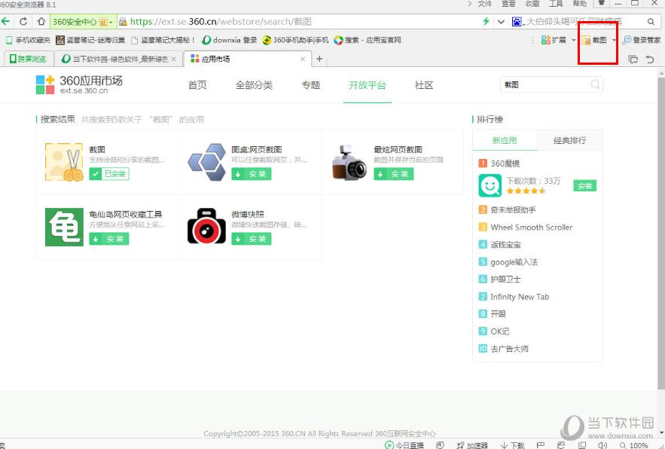The width and height of the screenshot is (665, 449).
Task: Open the 360手机助手 bookmark
Action: tap(296, 40)
